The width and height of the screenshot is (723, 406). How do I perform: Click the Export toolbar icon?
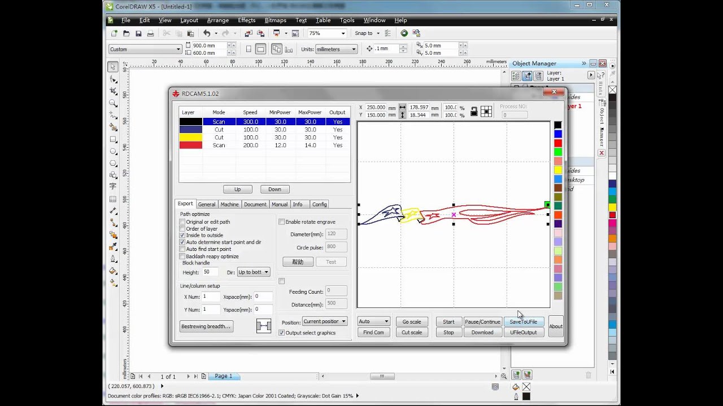[x=260, y=33]
